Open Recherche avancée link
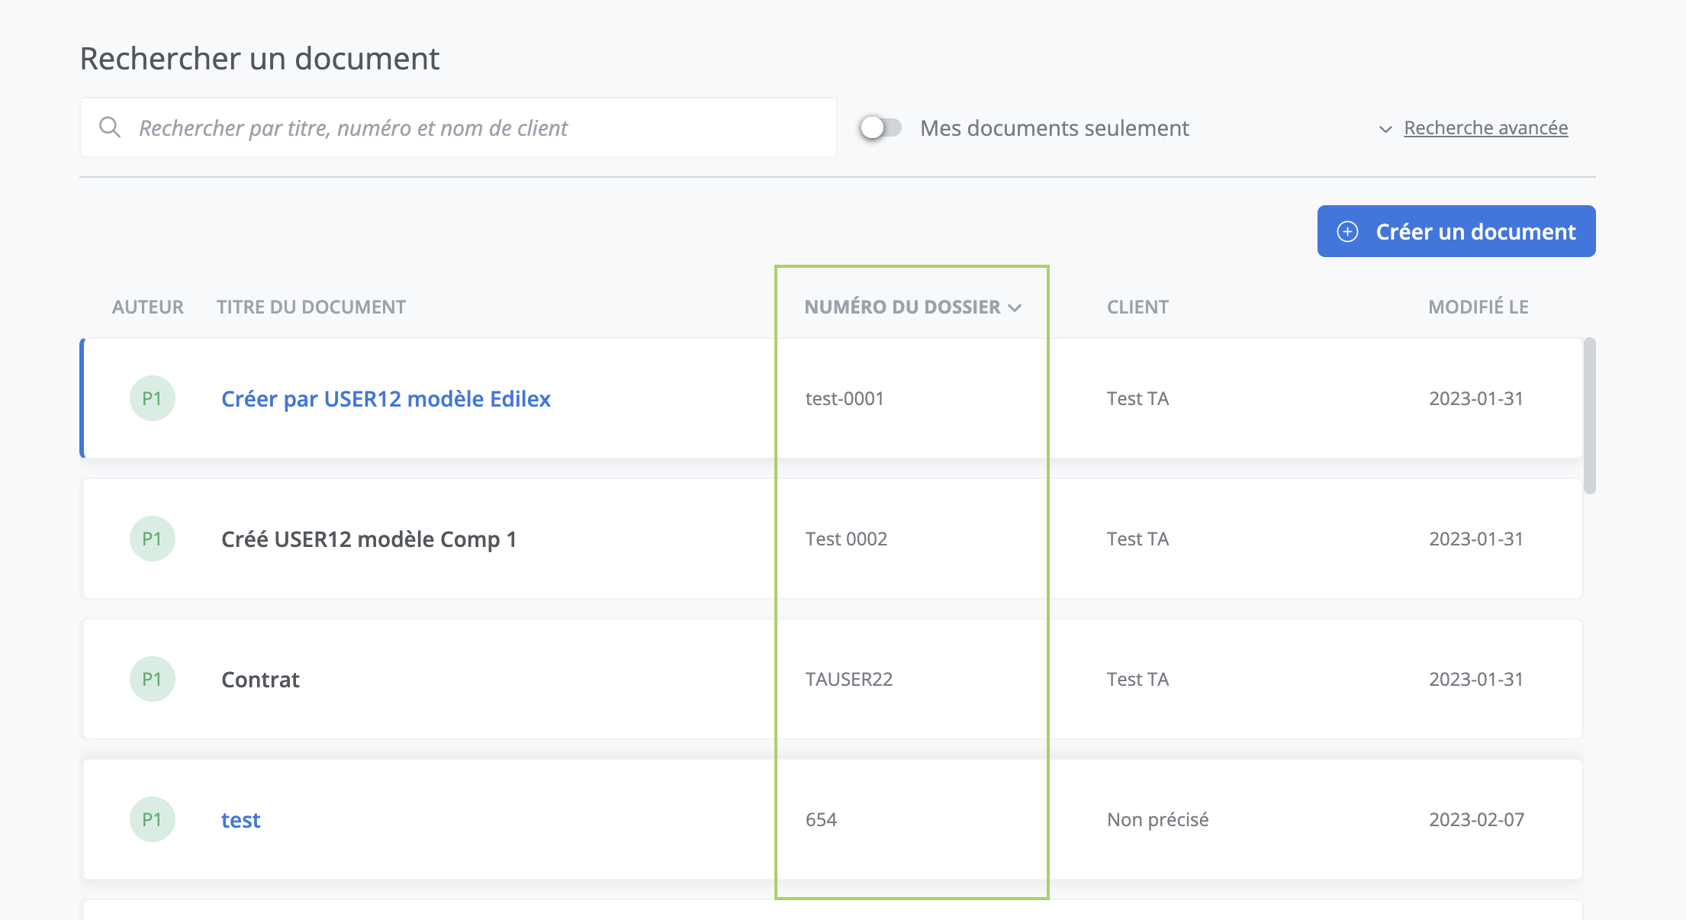This screenshot has width=1686, height=920. click(x=1485, y=127)
